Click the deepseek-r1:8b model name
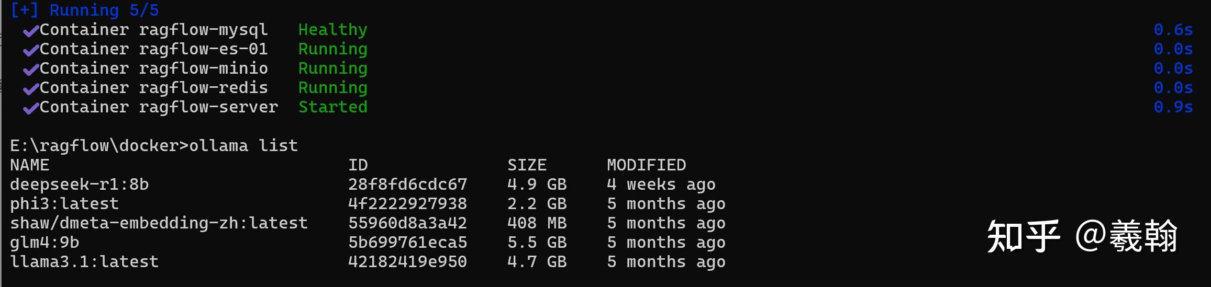Screen dimensions: 1211x287 pyautogui.click(x=79, y=185)
